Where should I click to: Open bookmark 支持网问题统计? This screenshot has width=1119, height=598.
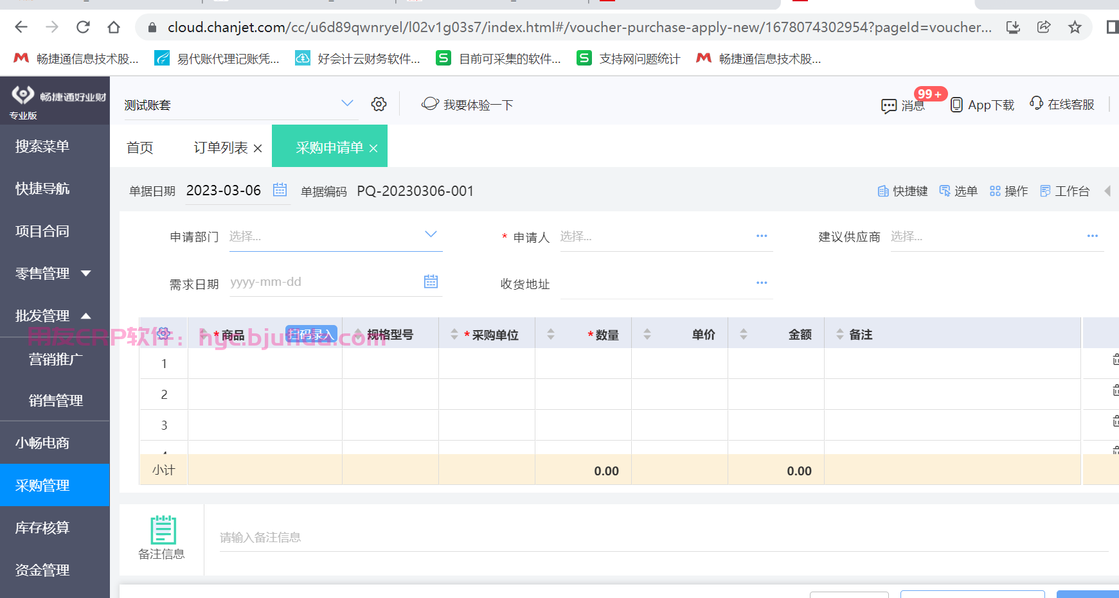[x=629, y=58]
